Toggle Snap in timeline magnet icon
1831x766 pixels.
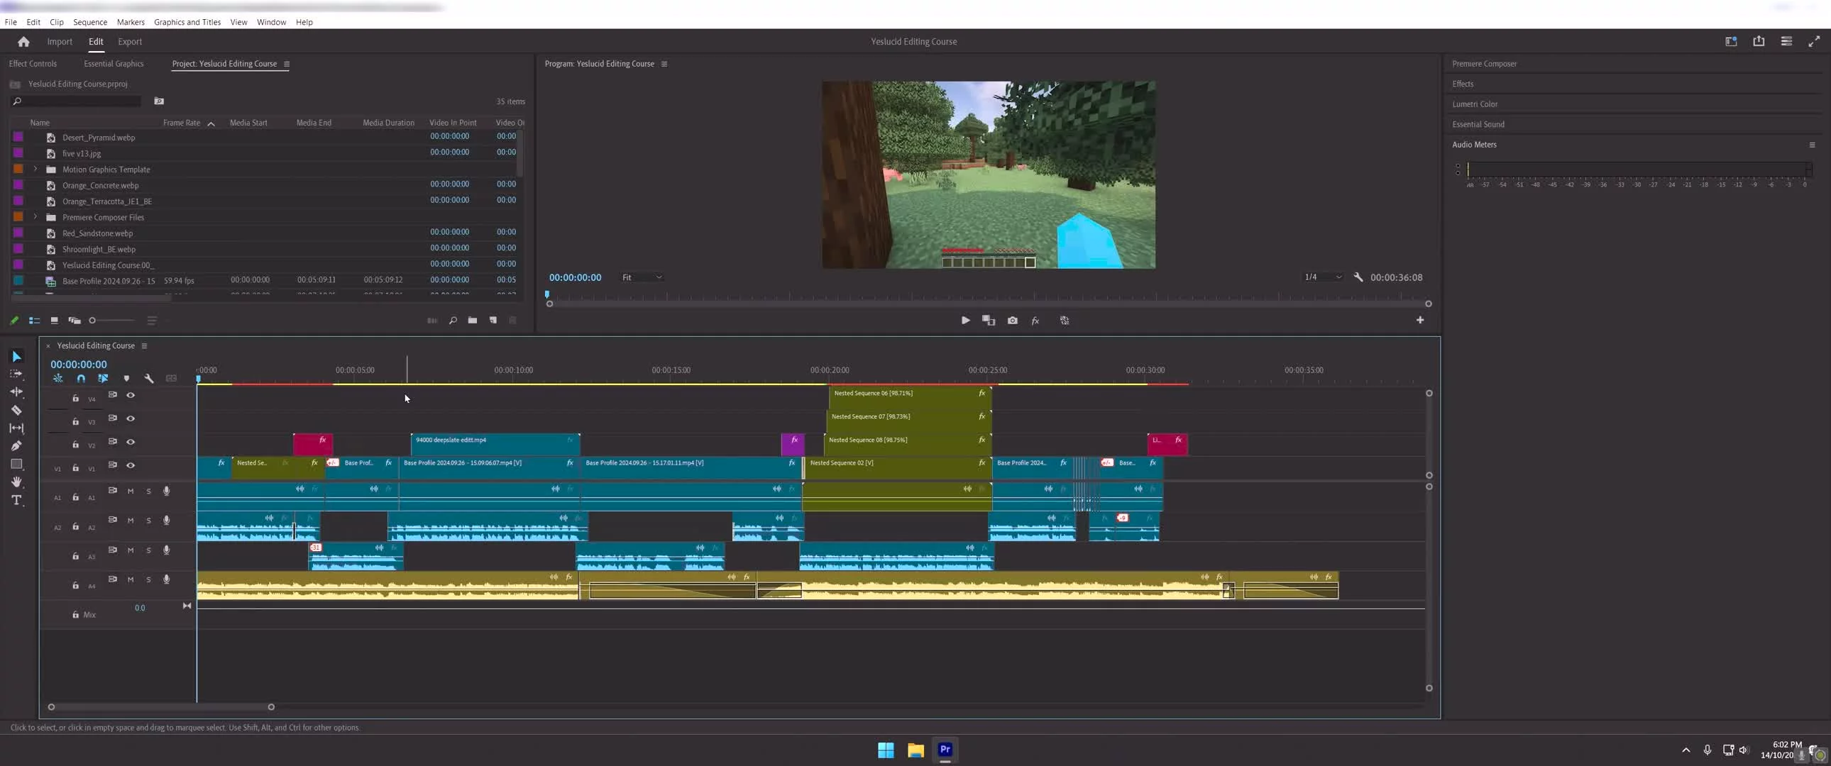[81, 379]
